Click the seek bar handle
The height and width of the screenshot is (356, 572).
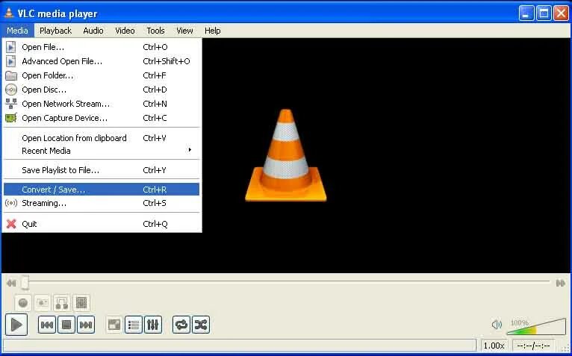(25, 283)
